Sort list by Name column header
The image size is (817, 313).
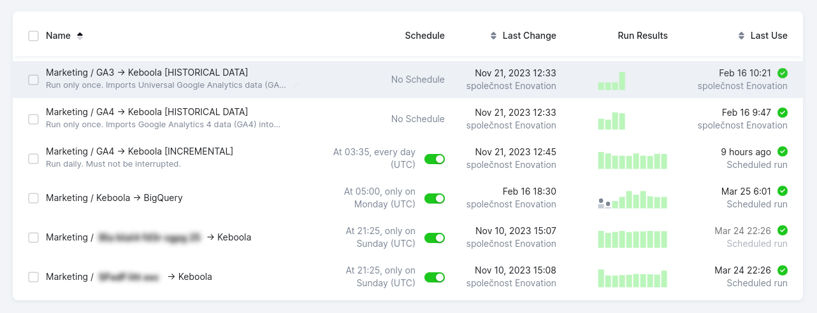pyautogui.click(x=58, y=36)
